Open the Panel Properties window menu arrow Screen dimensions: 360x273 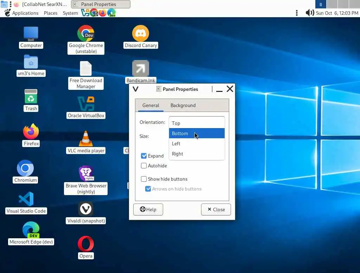click(x=135, y=89)
